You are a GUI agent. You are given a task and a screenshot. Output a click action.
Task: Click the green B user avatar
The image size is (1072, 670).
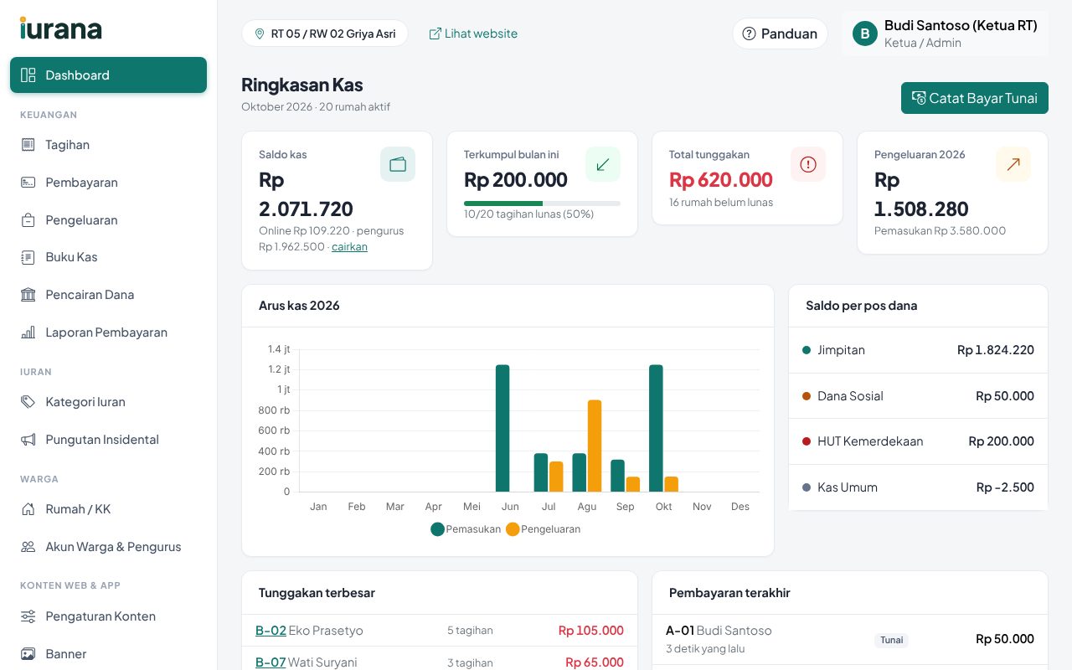[x=865, y=33]
